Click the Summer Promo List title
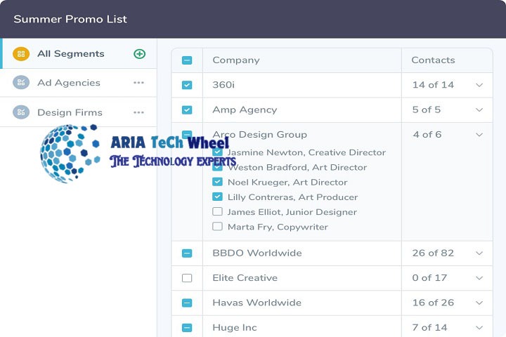The height and width of the screenshot is (337, 506). click(x=70, y=19)
